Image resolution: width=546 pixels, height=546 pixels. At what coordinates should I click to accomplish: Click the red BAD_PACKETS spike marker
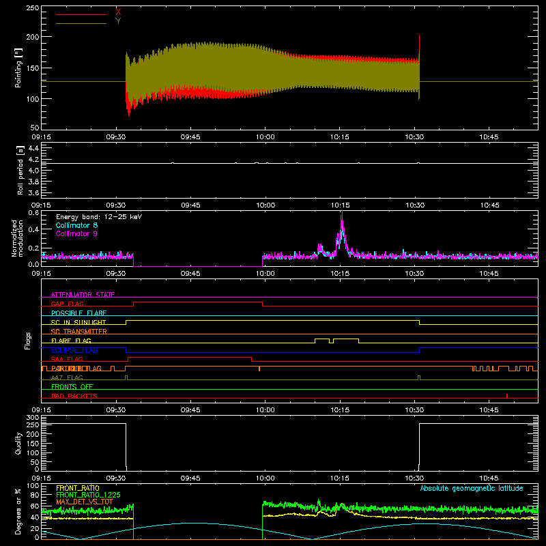point(507,396)
